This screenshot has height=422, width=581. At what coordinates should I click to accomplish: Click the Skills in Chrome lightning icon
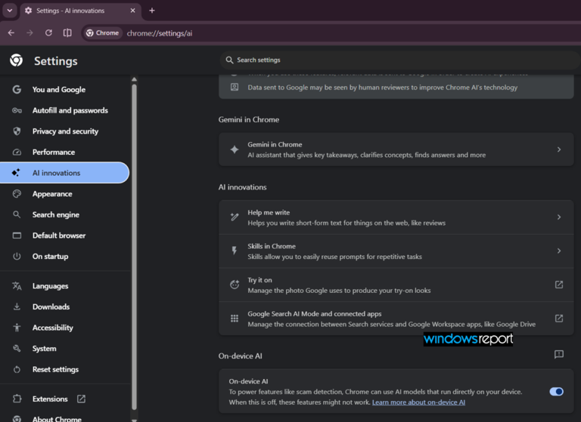click(235, 251)
